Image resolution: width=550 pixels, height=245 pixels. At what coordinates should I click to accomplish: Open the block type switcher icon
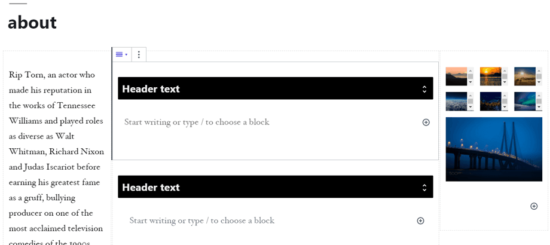(121, 54)
